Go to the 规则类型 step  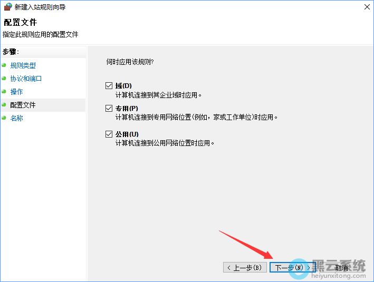(23, 65)
